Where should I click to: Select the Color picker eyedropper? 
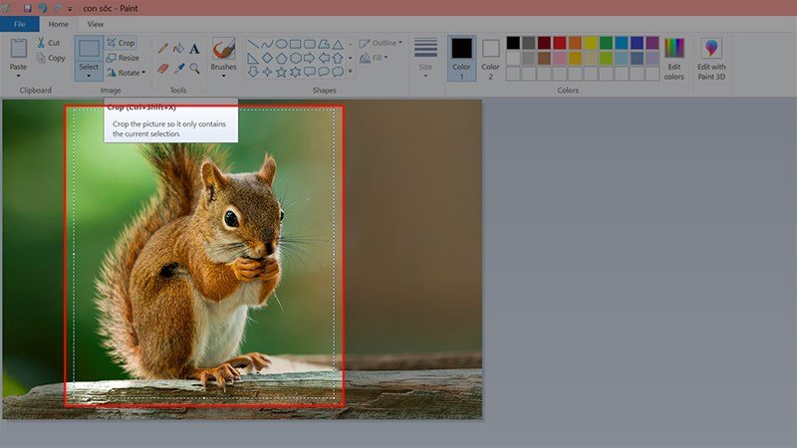point(178,69)
